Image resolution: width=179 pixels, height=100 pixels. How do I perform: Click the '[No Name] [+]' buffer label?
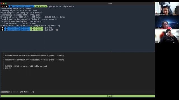click(27, 92)
